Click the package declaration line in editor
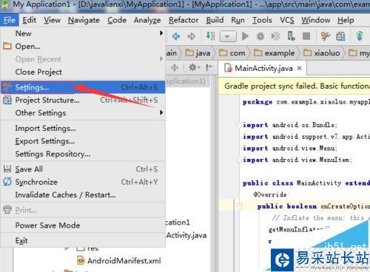The image size is (370, 272). tap(306, 102)
